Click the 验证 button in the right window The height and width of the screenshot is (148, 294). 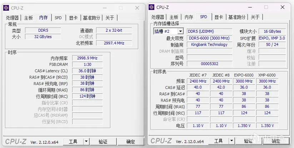point(249,141)
